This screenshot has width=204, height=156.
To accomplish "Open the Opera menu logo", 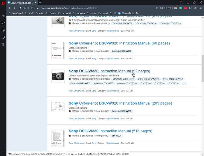I will click(x=3, y=3).
